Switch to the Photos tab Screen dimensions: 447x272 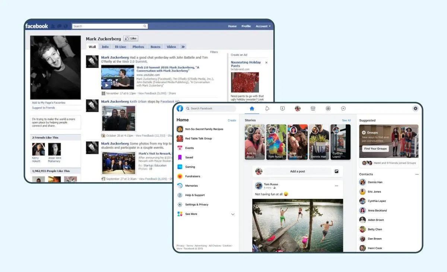coord(138,47)
